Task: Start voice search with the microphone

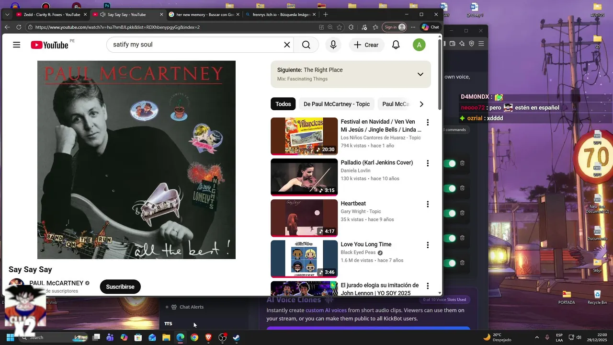Action: tap(333, 45)
